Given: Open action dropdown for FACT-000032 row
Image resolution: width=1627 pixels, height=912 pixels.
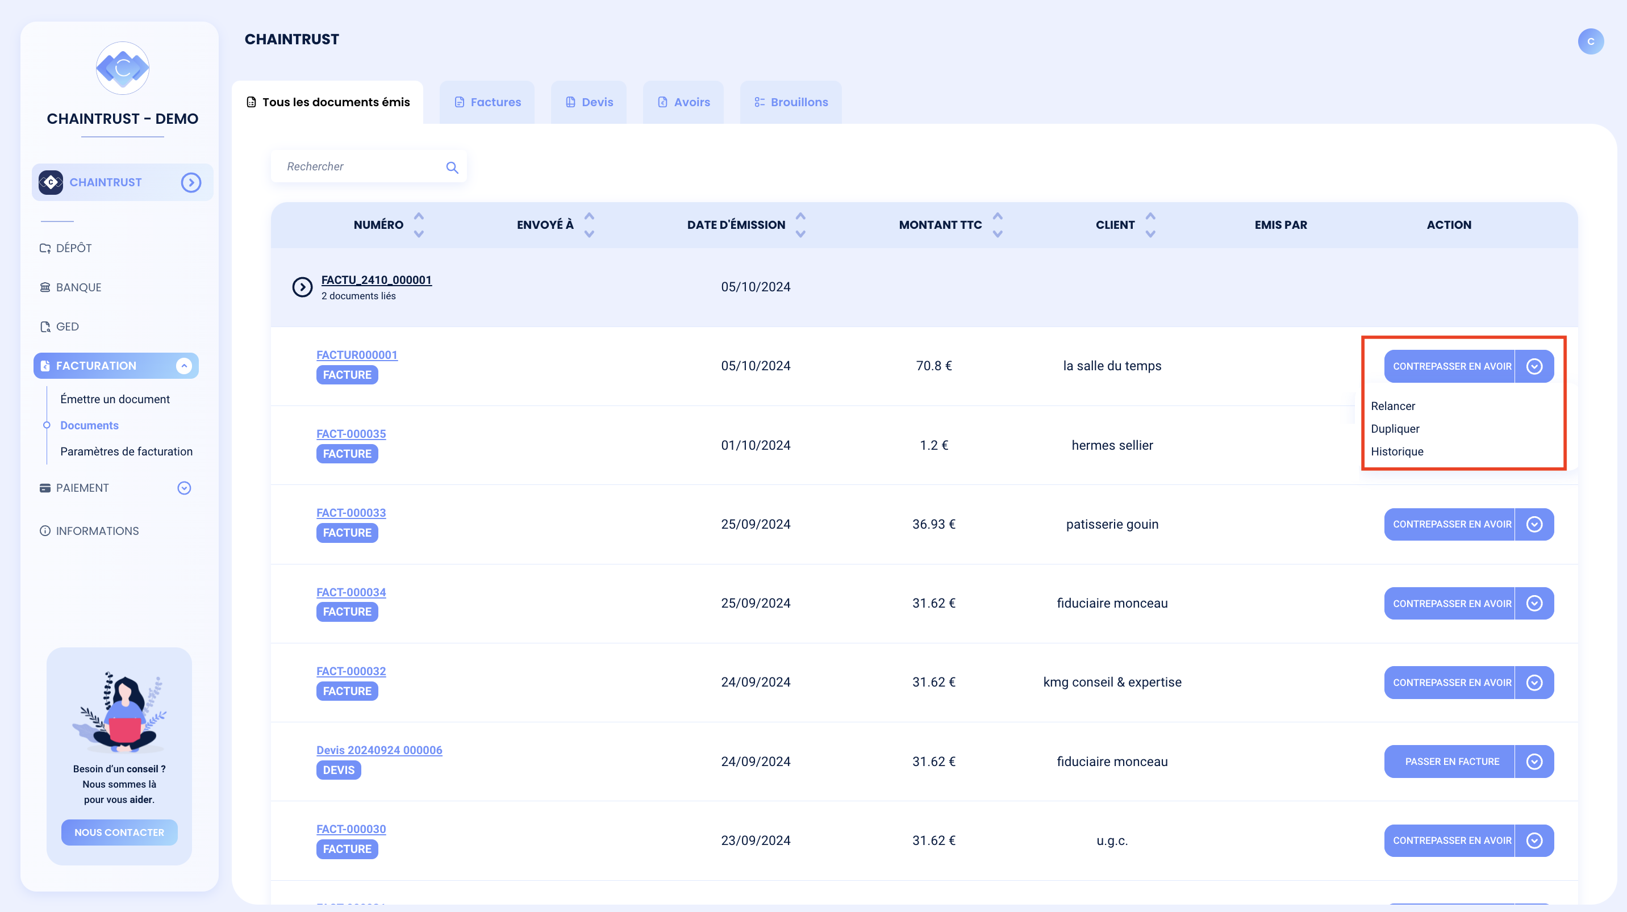Looking at the screenshot, I should [1534, 683].
